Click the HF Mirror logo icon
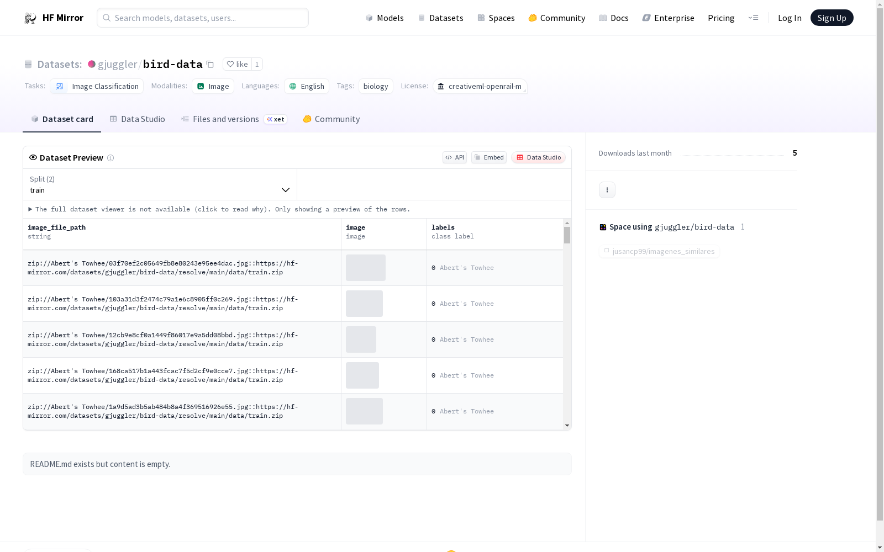Image resolution: width=884 pixels, height=552 pixels. tap(30, 18)
